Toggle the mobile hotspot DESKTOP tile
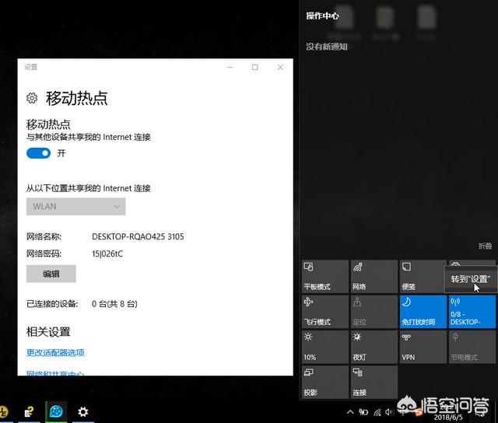Image resolution: width=498 pixels, height=423 pixels. point(472,311)
